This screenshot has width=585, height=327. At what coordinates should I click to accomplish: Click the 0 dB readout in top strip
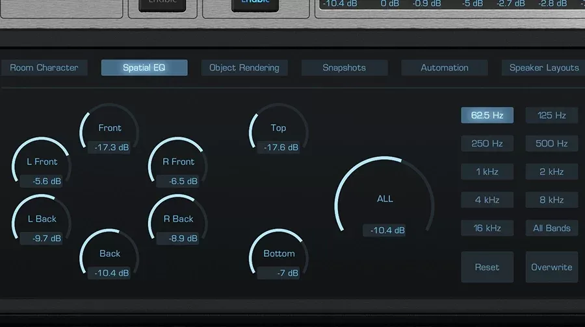coord(390,4)
